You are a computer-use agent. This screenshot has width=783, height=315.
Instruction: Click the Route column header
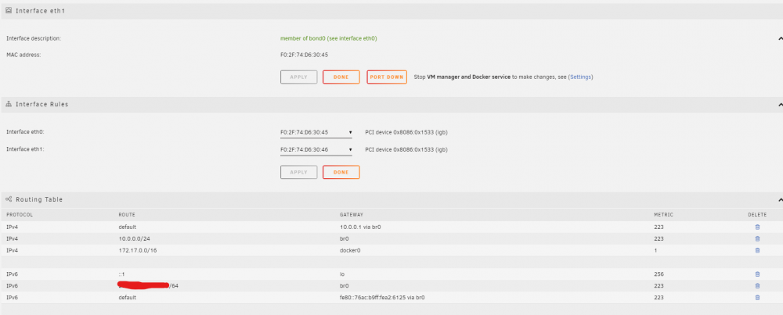pos(127,215)
